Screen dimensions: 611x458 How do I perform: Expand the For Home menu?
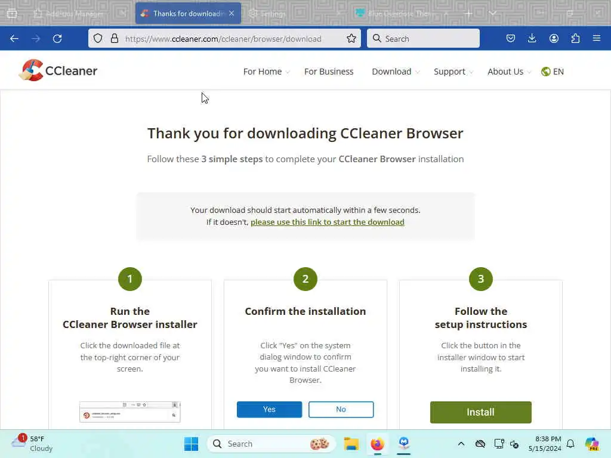pyautogui.click(x=267, y=72)
